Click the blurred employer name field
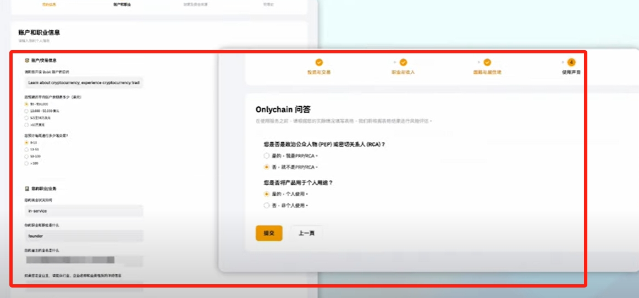 pyautogui.click(x=84, y=260)
